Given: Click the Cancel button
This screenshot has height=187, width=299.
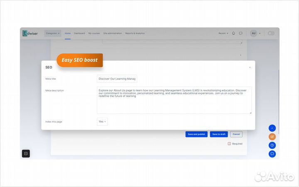Looking at the screenshot, I should [236, 134].
